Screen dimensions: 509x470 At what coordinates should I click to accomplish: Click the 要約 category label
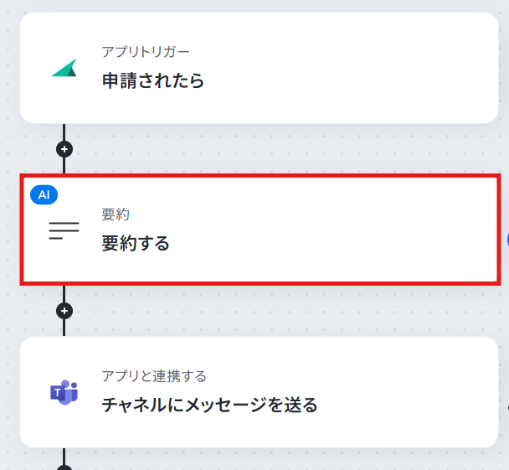116,214
